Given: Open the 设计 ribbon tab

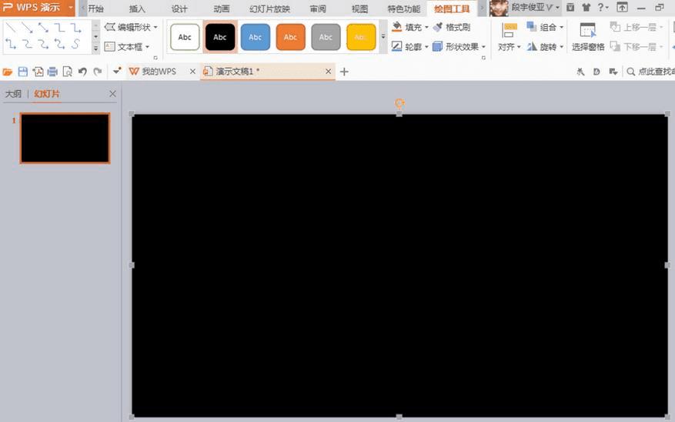Looking at the screenshot, I should coord(179,8).
